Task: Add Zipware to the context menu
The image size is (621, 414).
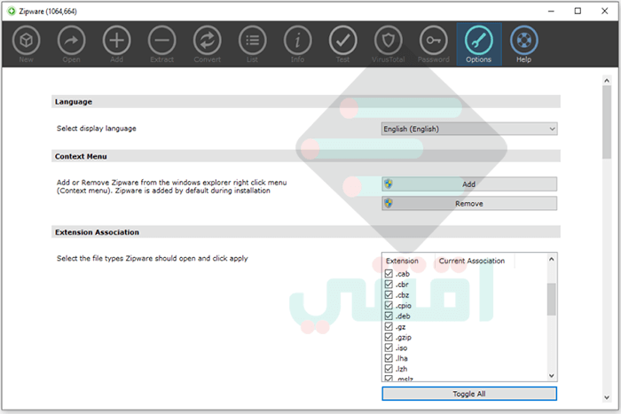Action: [x=469, y=184]
